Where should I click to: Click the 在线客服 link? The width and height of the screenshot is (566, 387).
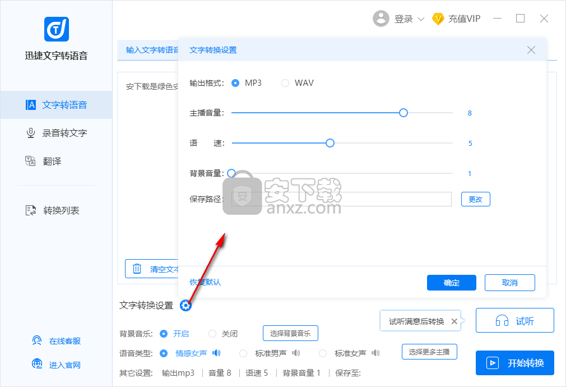pos(57,341)
